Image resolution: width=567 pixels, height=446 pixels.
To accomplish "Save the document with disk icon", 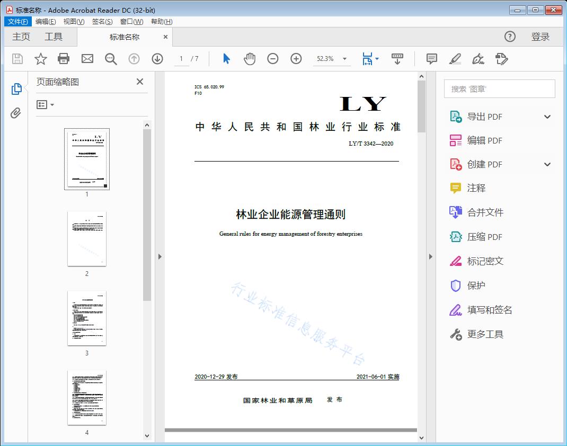I will coord(16,59).
